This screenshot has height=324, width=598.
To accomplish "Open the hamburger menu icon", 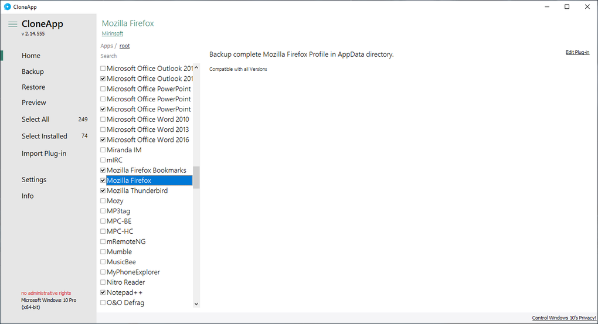I will 12,24.
